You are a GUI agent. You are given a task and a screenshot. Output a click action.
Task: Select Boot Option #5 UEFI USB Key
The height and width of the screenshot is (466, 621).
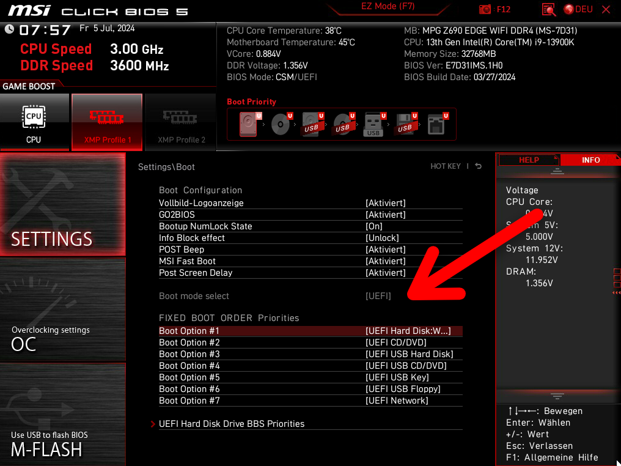click(310, 377)
